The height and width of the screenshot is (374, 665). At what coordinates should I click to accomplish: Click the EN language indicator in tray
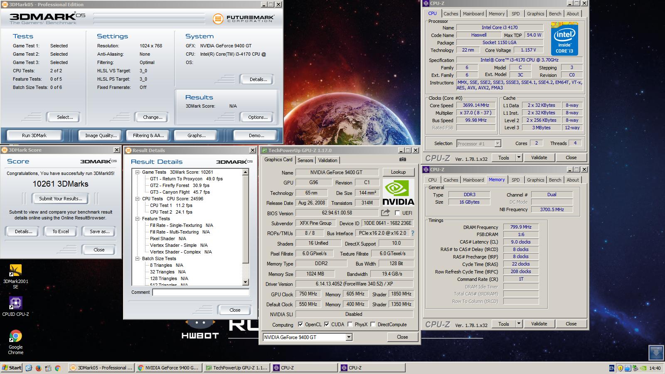(x=611, y=368)
